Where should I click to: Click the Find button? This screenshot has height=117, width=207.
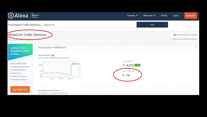pyautogui.click(x=152, y=25)
